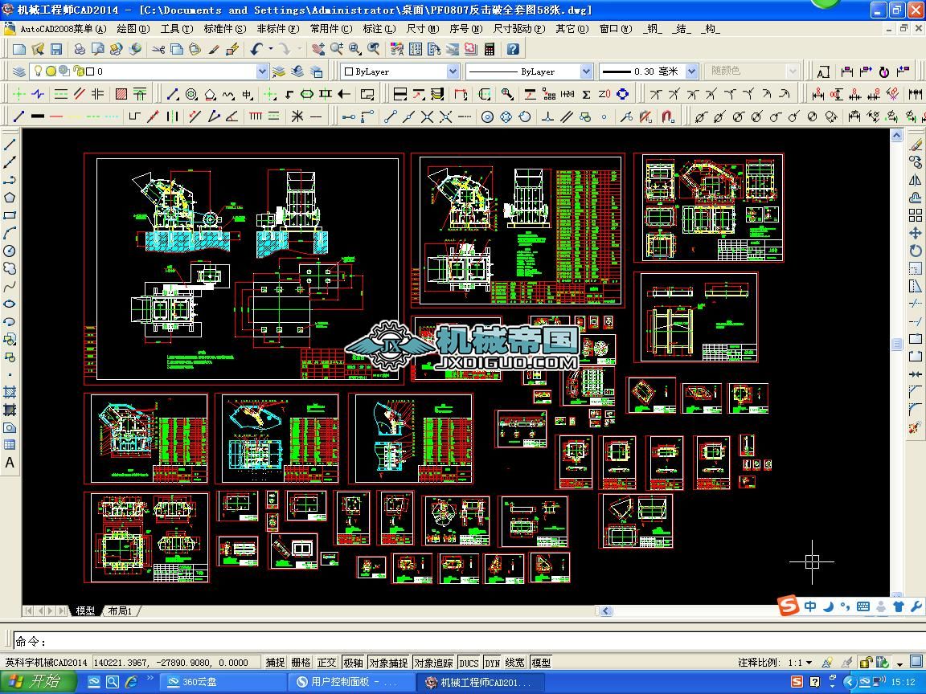The image size is (926, 694).
Task: Click the Mirror tool in right toolbar
Action: [916, 180]
